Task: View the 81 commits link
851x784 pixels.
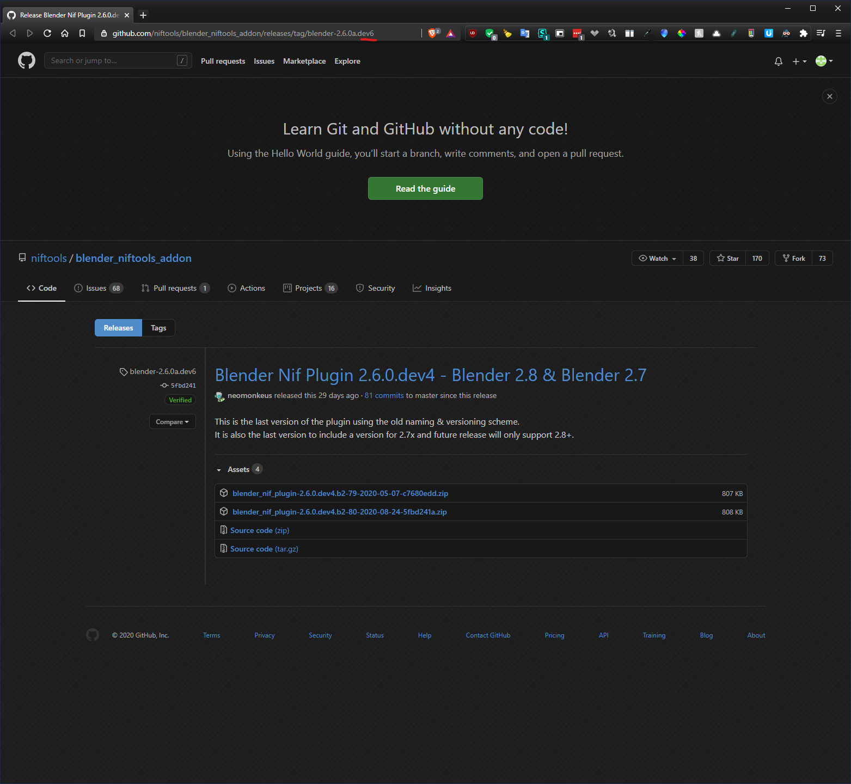Action: pos(384,395)
